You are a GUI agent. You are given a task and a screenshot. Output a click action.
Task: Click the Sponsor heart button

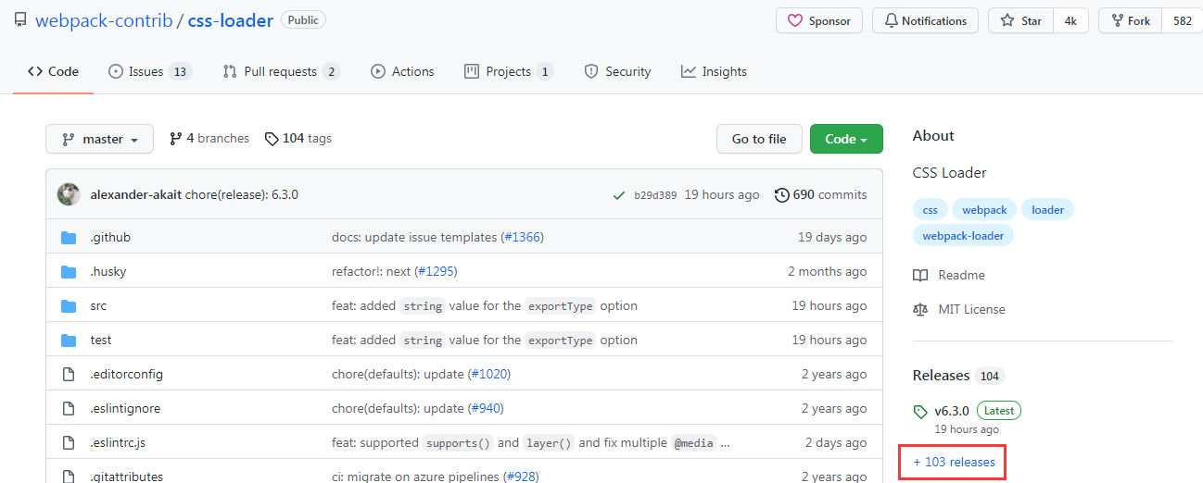tap(819, 20)
